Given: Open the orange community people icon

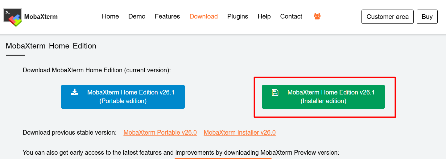Looking at the screenshot, I should pyautogui.click(x=317, y=16).
